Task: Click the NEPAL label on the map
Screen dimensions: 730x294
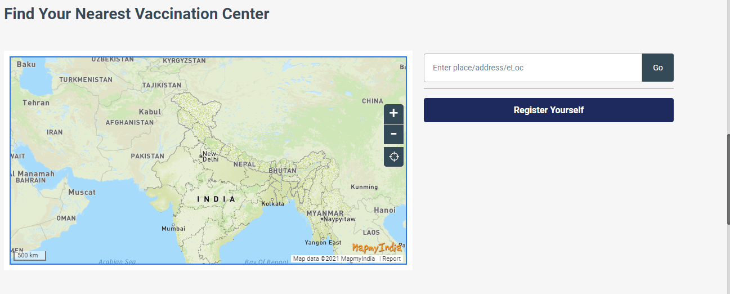Action: (x=245, y=164)
